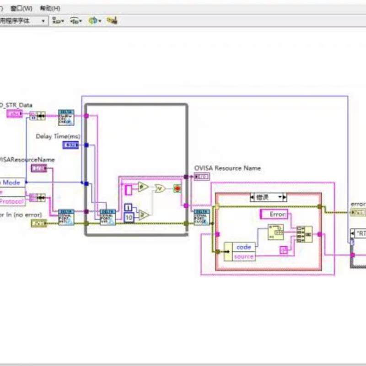The image size is (366, 366).
Task: Select the array node beside D_STR_Data terminal
Action: tap(38, 116)
